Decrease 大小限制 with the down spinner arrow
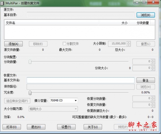 point(128,45)
